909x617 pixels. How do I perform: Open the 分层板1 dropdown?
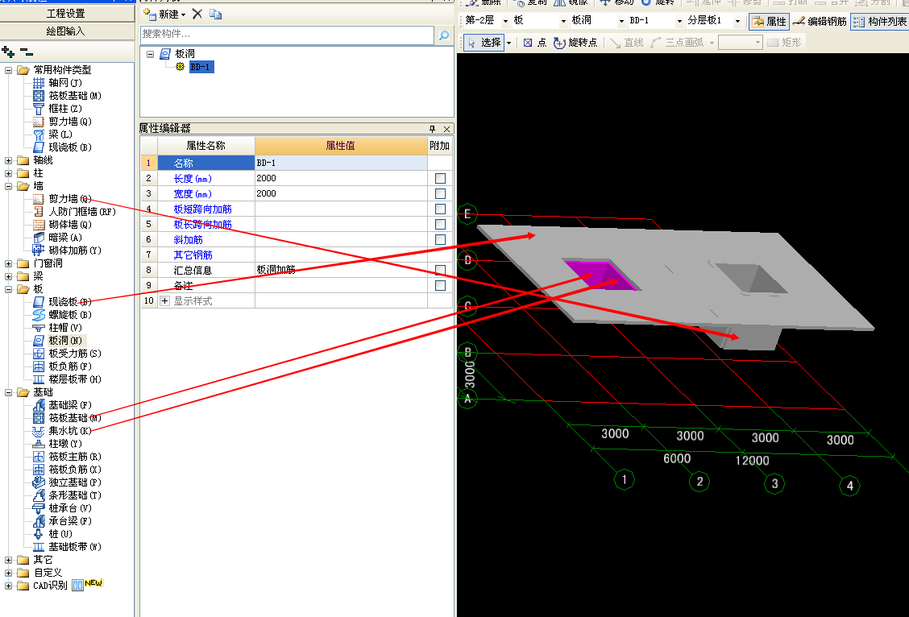tap(737, 21)
